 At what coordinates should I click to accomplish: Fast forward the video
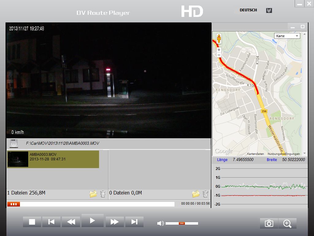pyautogui.click(x=115, y=222)
